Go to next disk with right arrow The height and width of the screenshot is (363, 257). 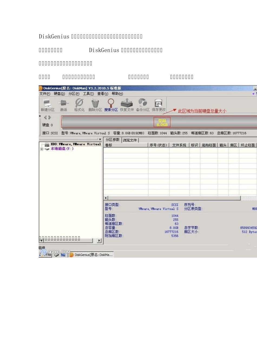[50, 117]
